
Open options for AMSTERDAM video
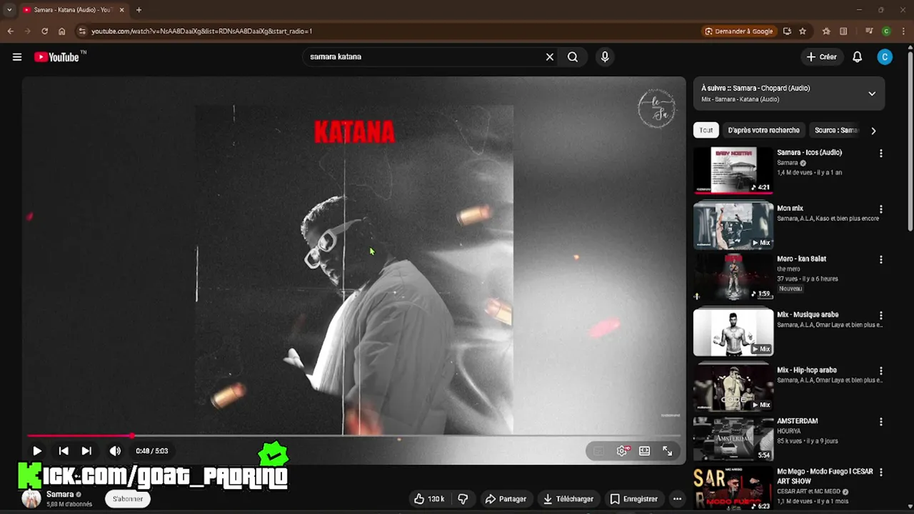pos(881,422)
